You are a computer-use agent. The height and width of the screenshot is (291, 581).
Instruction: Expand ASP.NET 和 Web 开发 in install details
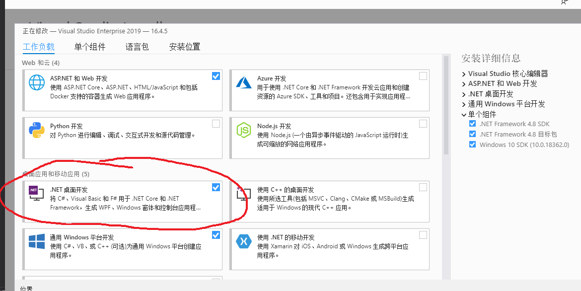464,84
